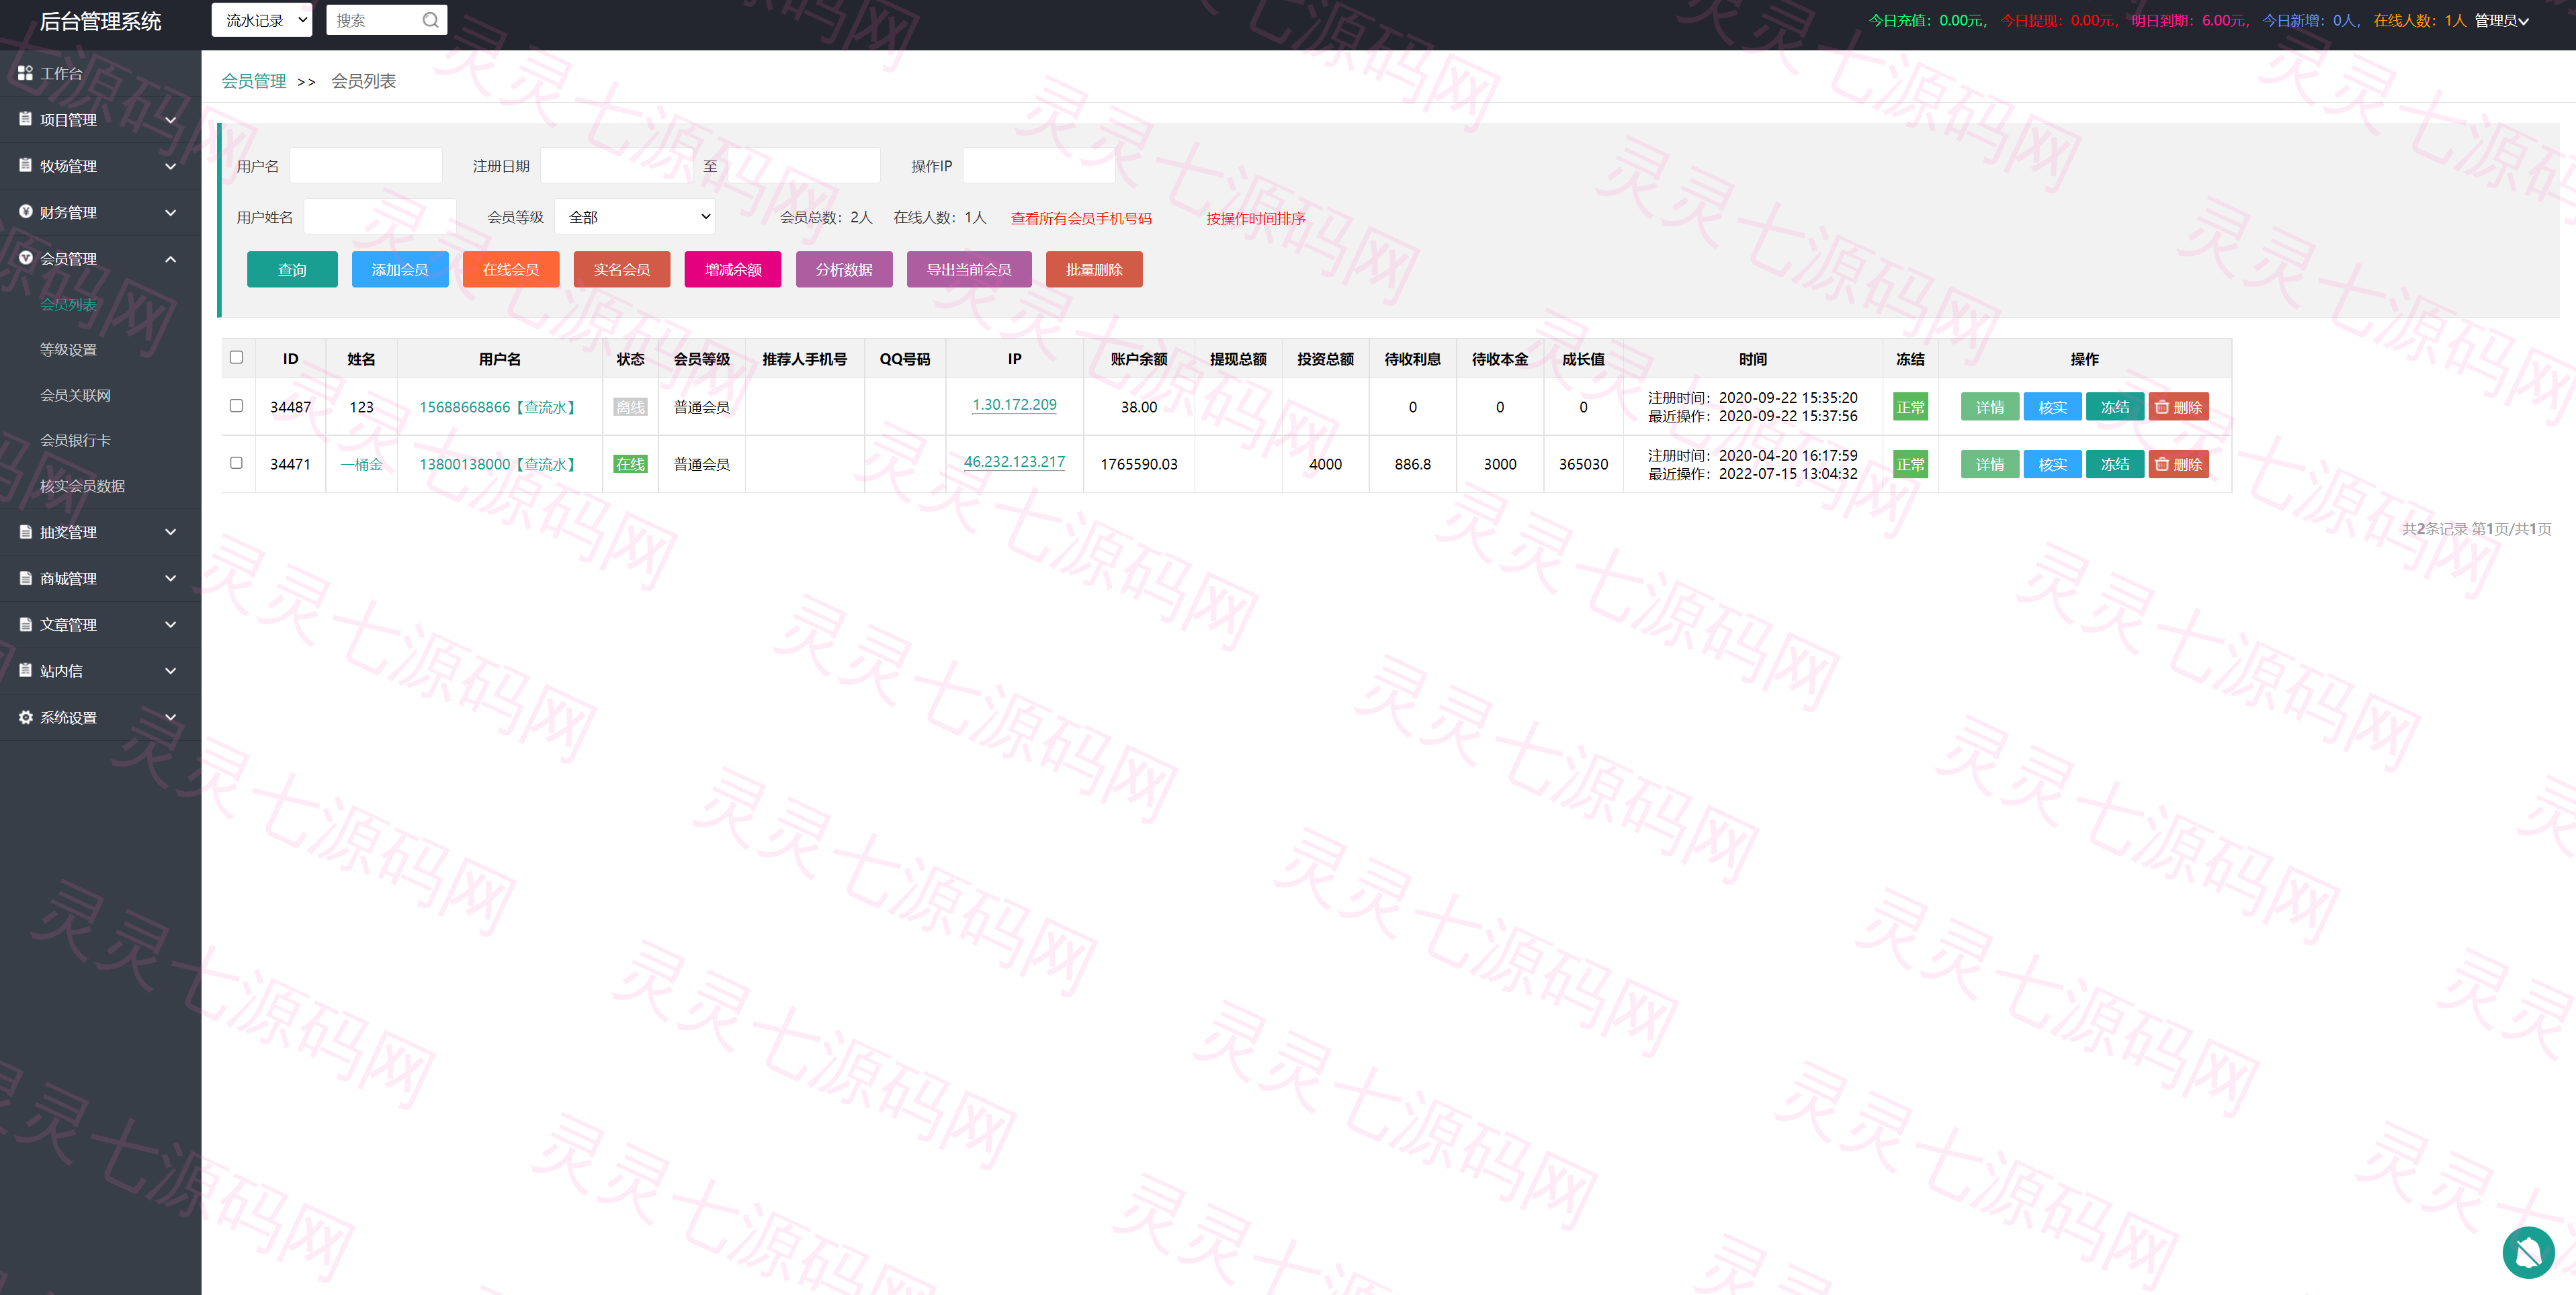Click 查看所有会员手机号码 link
2576x1295 pixels.
click(1081, 218)
